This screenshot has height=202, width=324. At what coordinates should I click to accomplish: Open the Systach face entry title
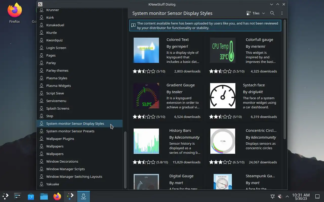click(x=254, y=85)
